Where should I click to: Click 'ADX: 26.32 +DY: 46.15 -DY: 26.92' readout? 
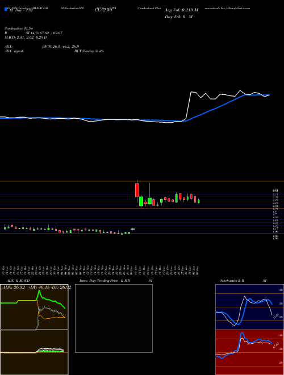point(36,287)
